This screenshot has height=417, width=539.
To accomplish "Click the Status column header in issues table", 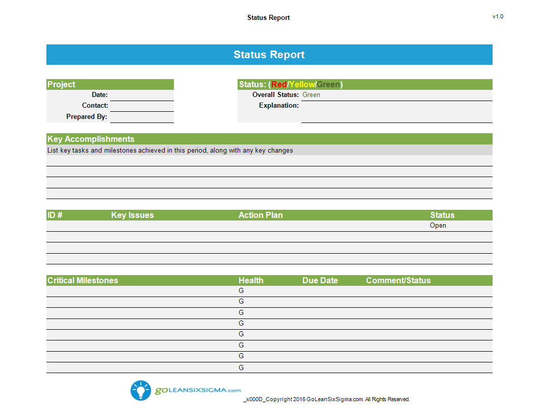I will tap(443, 215).
